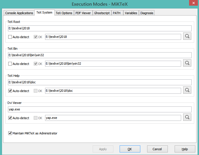Click the TeX Bin browse magnifier icon
Viewport: 199px width, 155px height.
(x=187, y=63)
